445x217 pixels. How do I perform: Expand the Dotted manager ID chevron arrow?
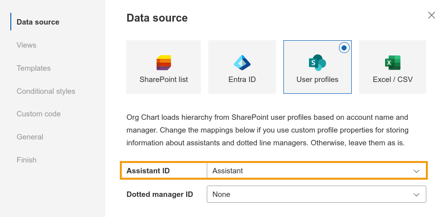pyautogui.click(x=417, y=194)
